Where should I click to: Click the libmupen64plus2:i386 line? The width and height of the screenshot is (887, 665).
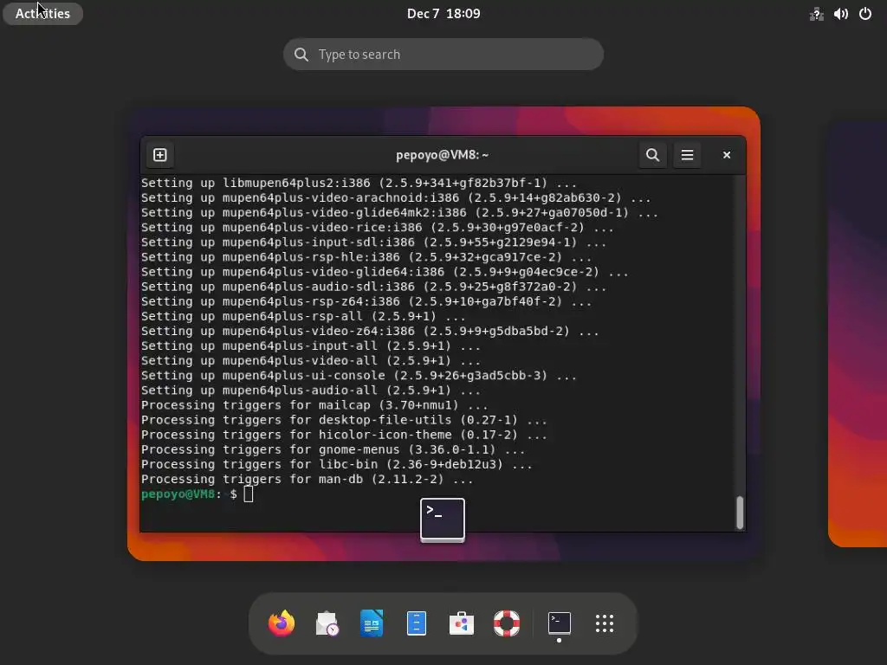click(359, 184)
